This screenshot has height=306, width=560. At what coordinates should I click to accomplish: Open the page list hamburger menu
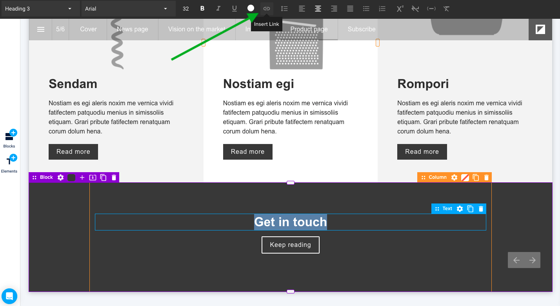pyautogui.click(x=40, y=29)
